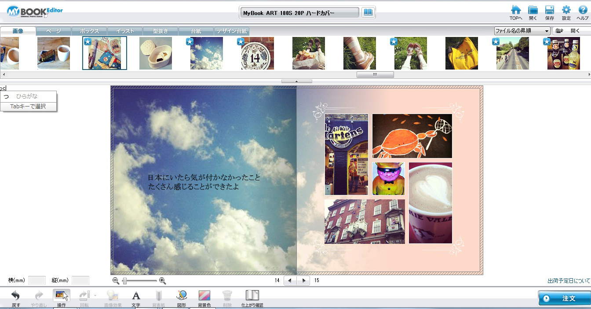Click the ヘルプ help icon

pyautogui.click(x=582, y=11)
